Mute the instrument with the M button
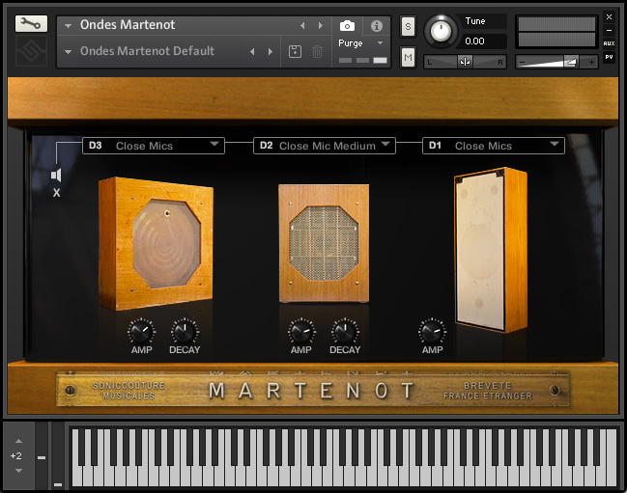Image resolution: width=627 pixels, height=493 pixels. tap(408, 58)
